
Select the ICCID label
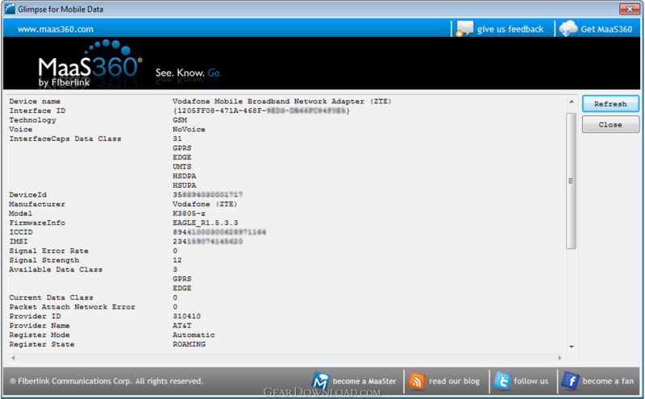(21, 232)
